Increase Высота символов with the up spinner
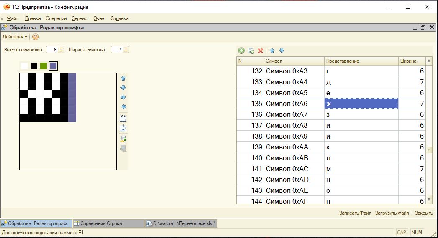438x238 pixels. point(61,48)
